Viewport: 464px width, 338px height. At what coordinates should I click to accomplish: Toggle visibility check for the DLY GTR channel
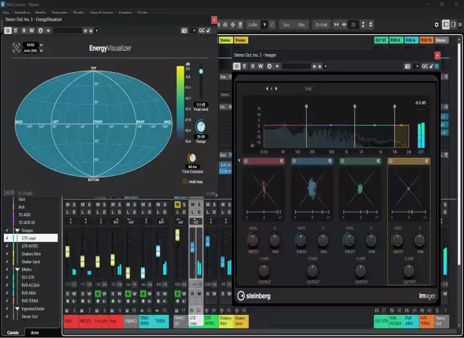[x=6, y=277]
